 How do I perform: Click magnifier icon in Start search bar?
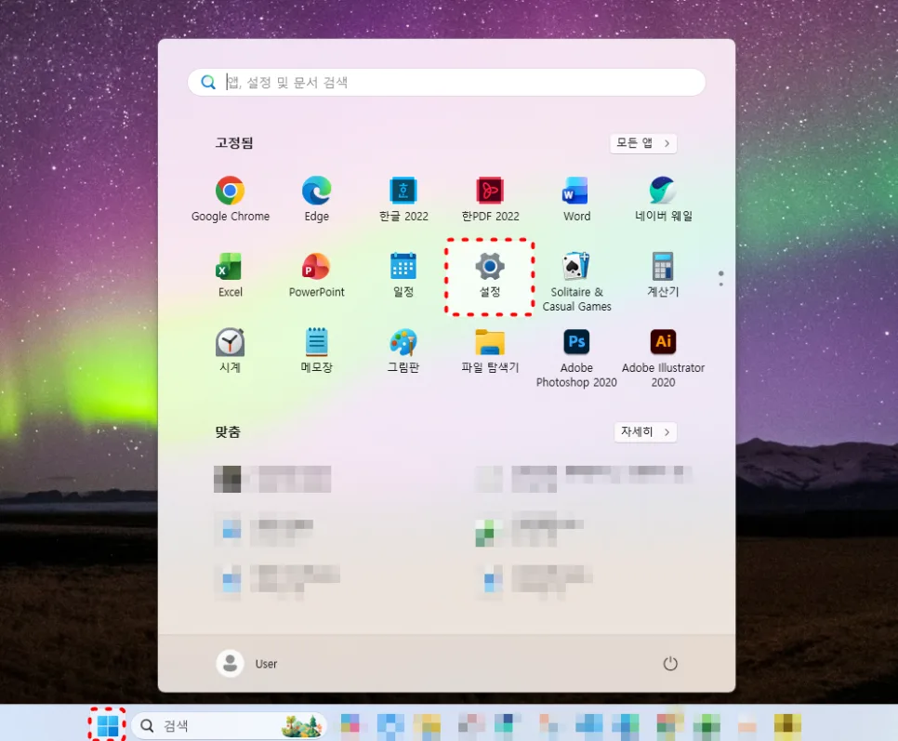tap(208, 83)
